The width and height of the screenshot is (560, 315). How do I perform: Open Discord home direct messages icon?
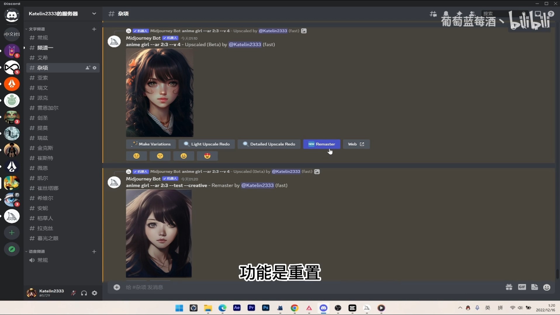coord(12,15)
